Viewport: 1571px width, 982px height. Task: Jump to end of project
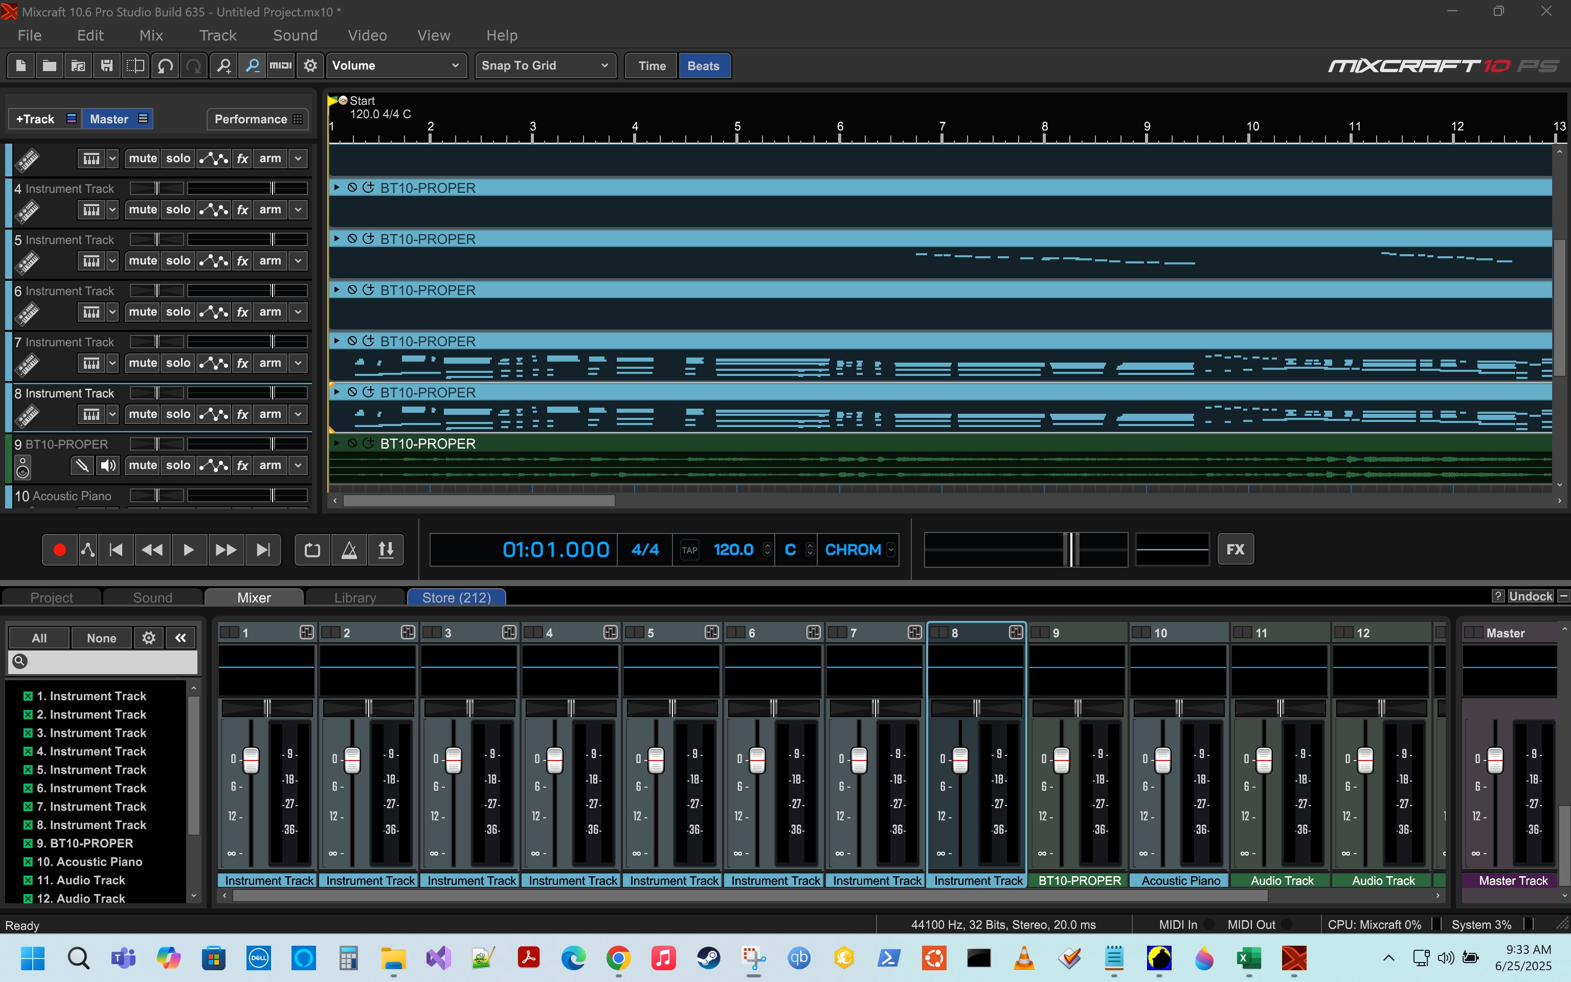coord(263,550)
